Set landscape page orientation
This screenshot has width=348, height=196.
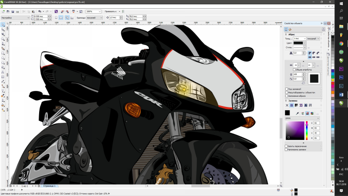pyautogui.click(x=61, y=17)
